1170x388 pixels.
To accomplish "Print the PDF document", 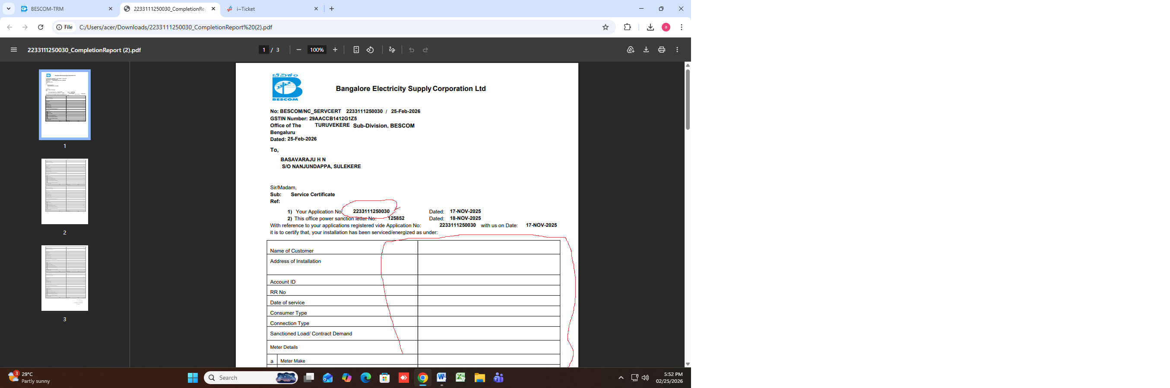I will 662,50.
